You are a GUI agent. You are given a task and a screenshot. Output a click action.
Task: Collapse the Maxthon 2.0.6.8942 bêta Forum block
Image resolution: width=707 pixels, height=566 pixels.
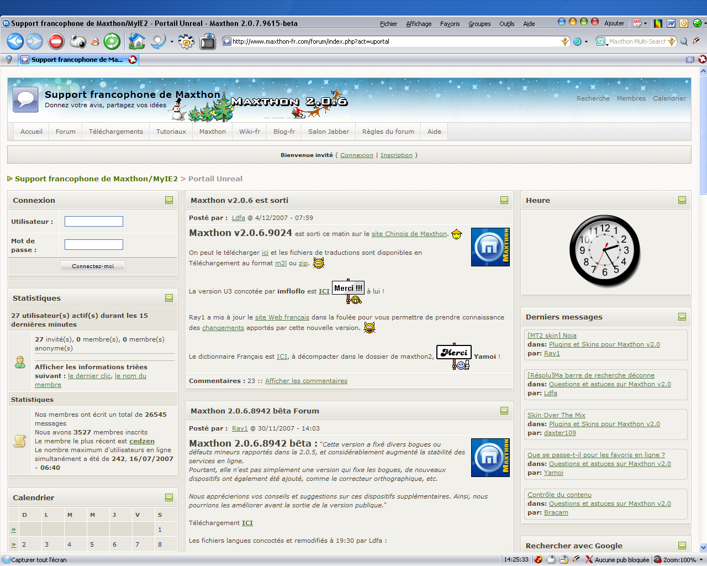[504, 411]
